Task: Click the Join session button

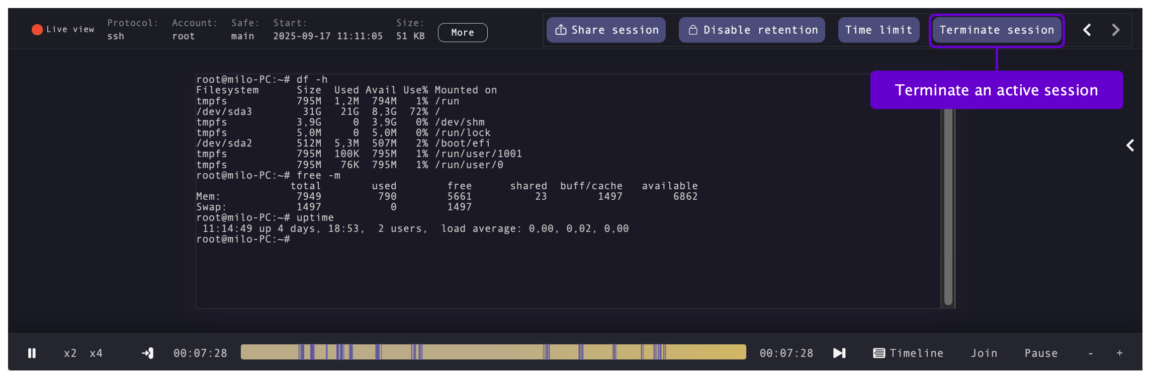Action: coord(984,353)
